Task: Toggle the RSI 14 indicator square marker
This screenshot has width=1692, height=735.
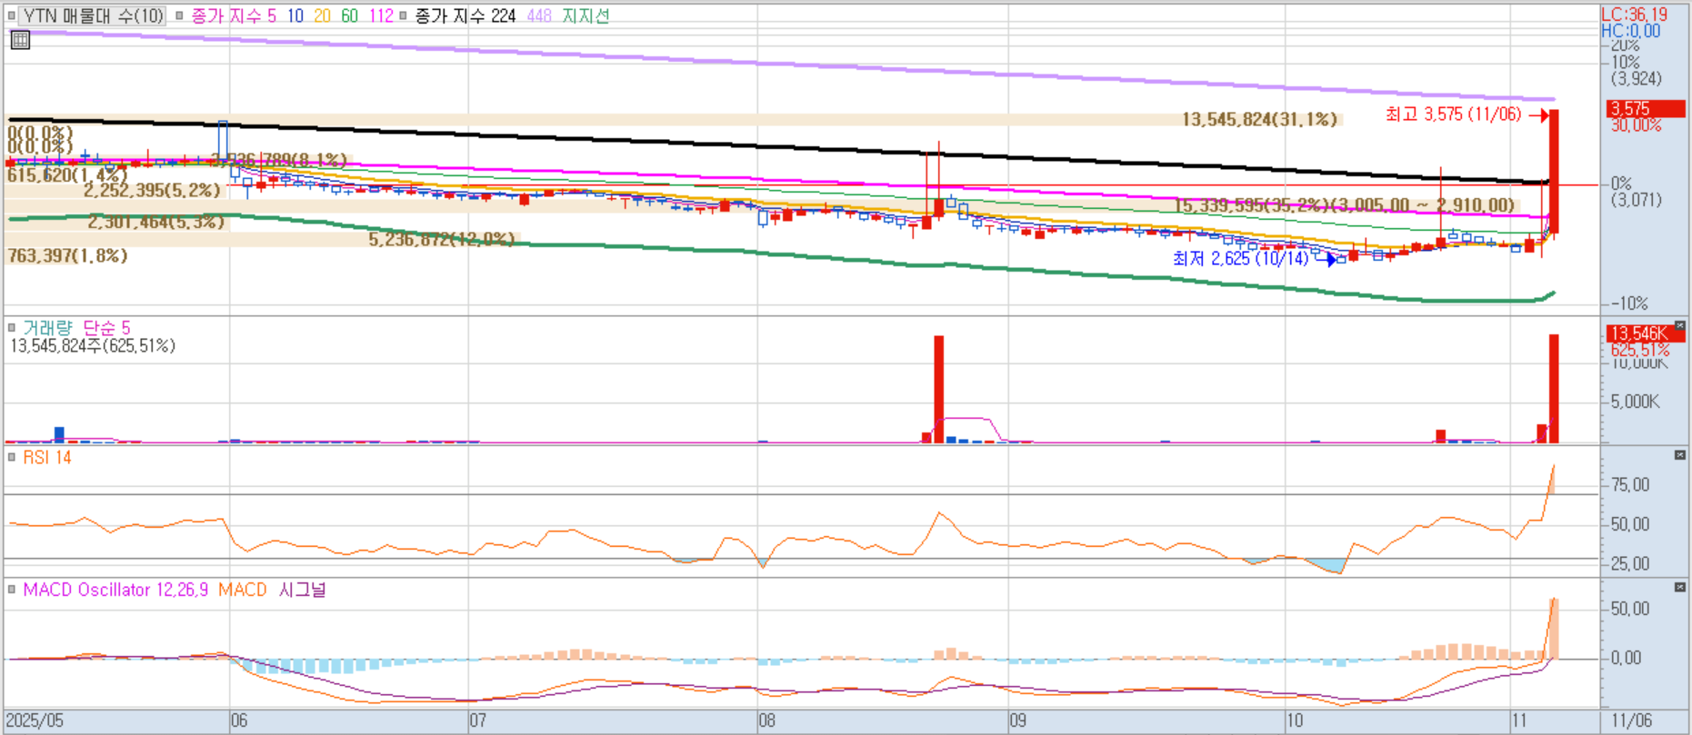Action: [12, 457]
